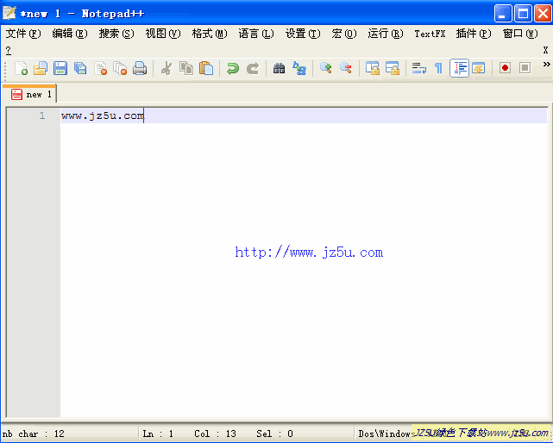
Task: Click the Ln : 1 status entry
Action: pos(158,434)
